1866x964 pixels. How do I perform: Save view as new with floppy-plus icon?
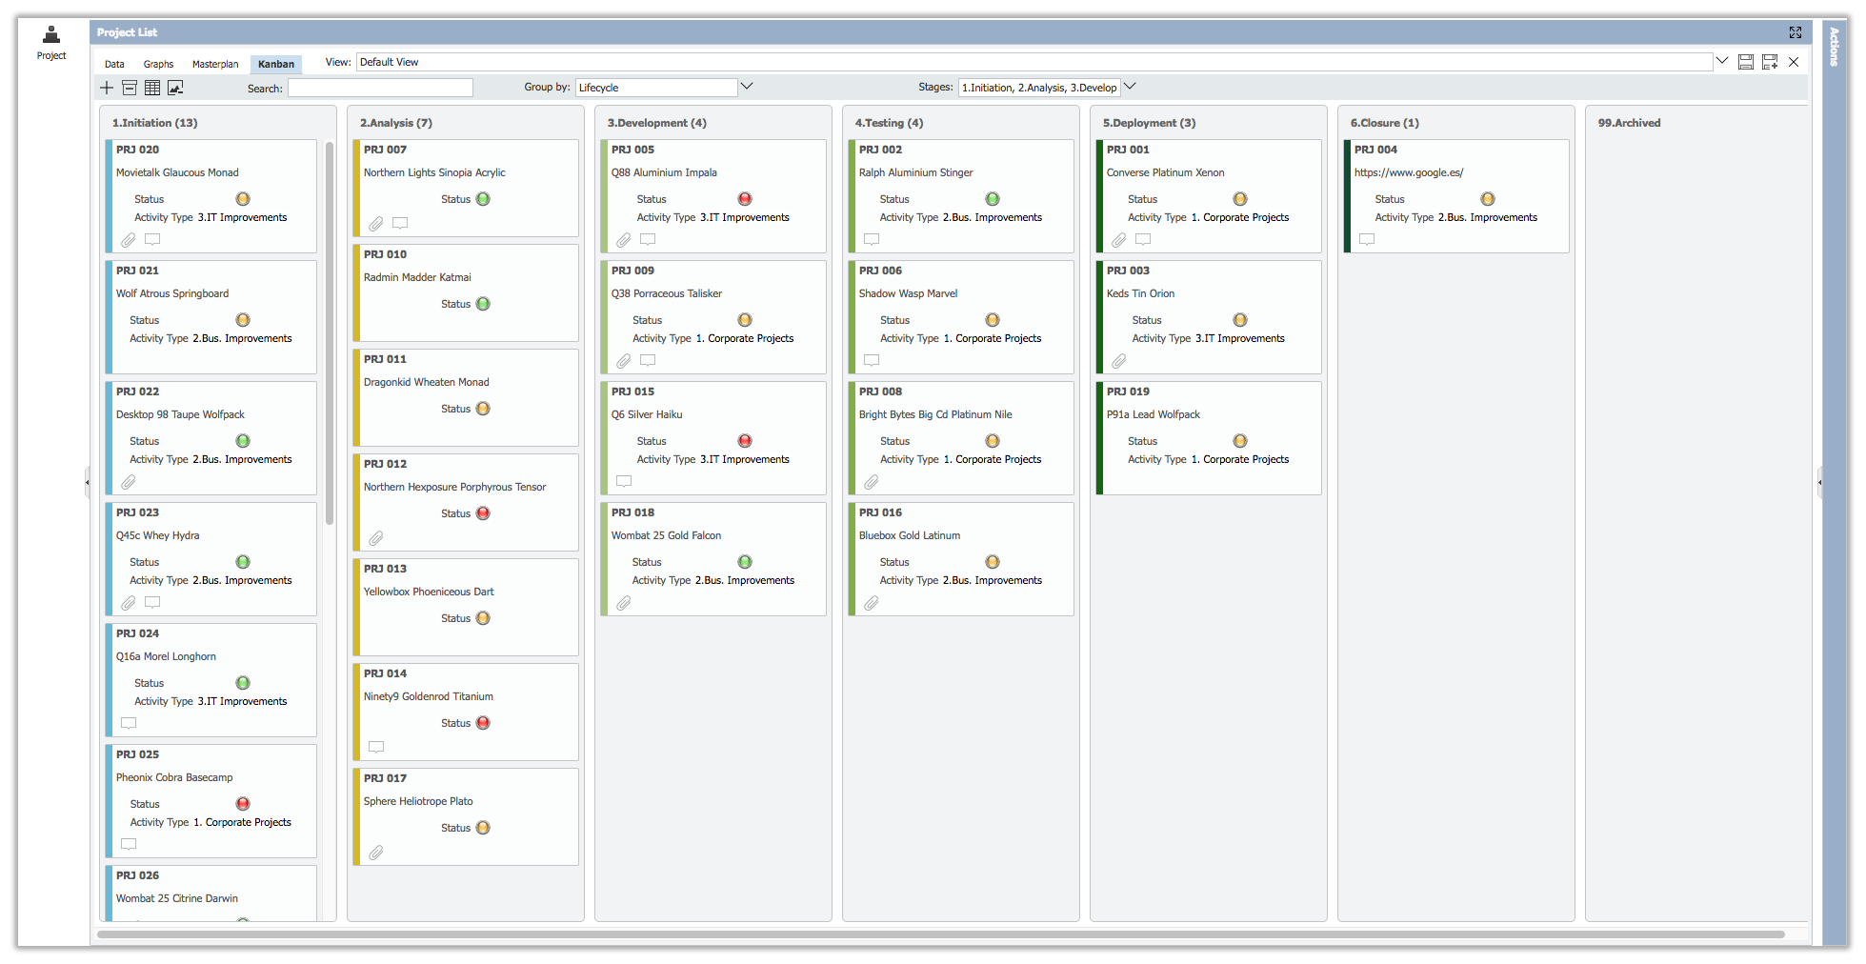tap(1770, 62)
